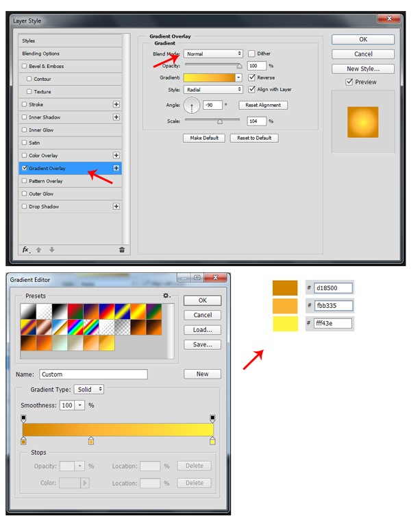This screenshot has width=411, height=522.
Task: Click the Make Default button
Action: 204,138
